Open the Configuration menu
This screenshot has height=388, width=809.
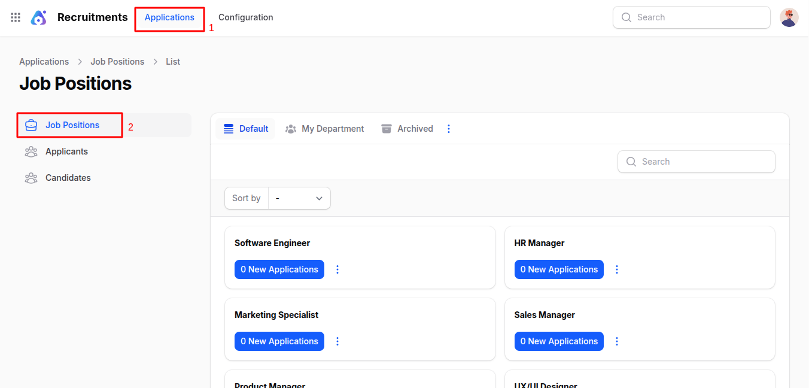[x=245, y=17]
